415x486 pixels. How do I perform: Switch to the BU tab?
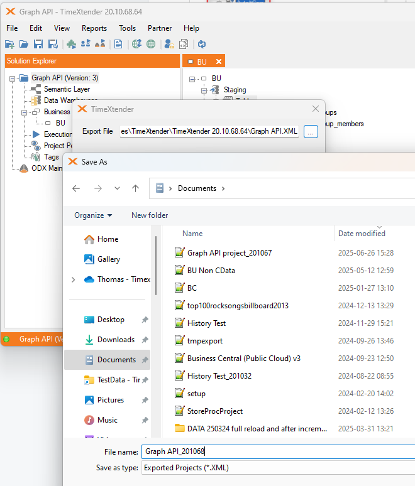point(202,62)
